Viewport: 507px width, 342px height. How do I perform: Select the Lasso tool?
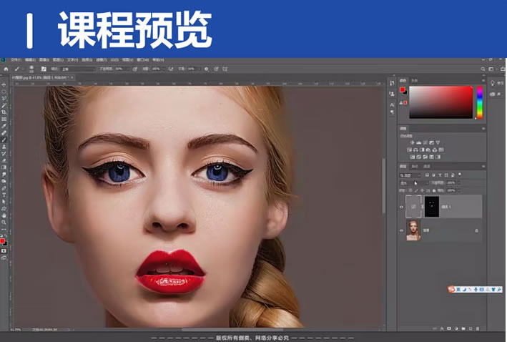pyautogui.click(x=4, y=98)
